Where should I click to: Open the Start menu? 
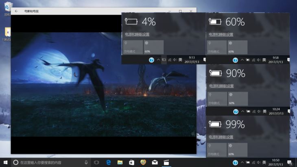click(6, 162)
